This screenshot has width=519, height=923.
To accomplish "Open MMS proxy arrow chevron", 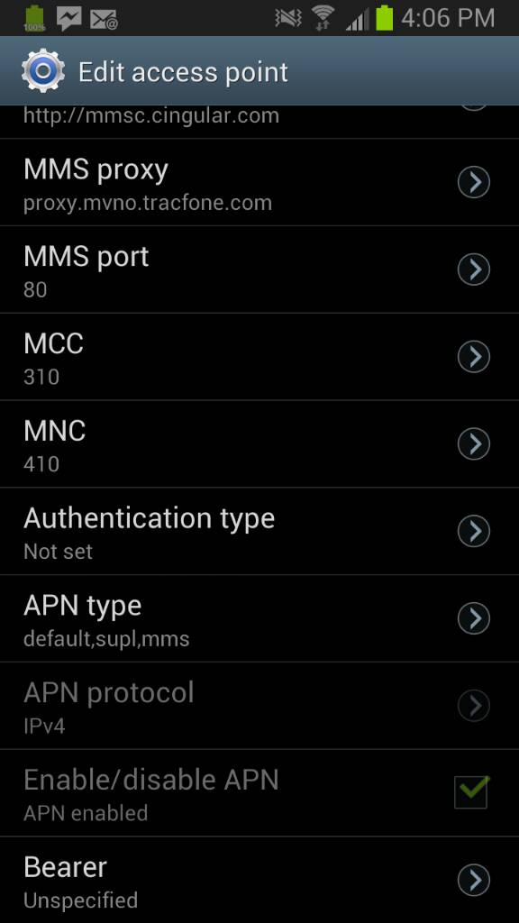I will (x=474, y=182).
